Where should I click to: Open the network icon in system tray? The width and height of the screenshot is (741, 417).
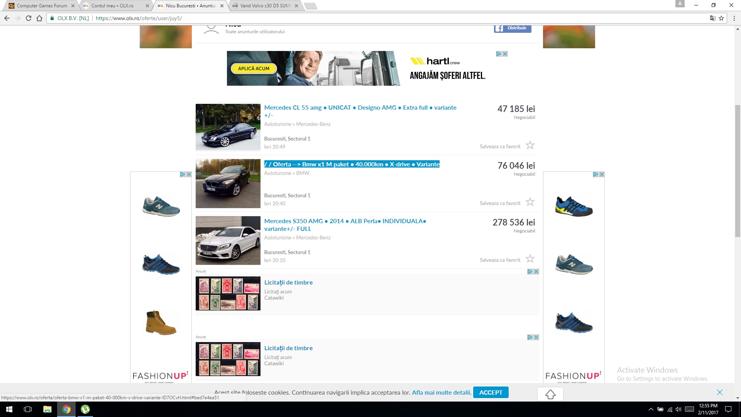(x=670, y=409)
